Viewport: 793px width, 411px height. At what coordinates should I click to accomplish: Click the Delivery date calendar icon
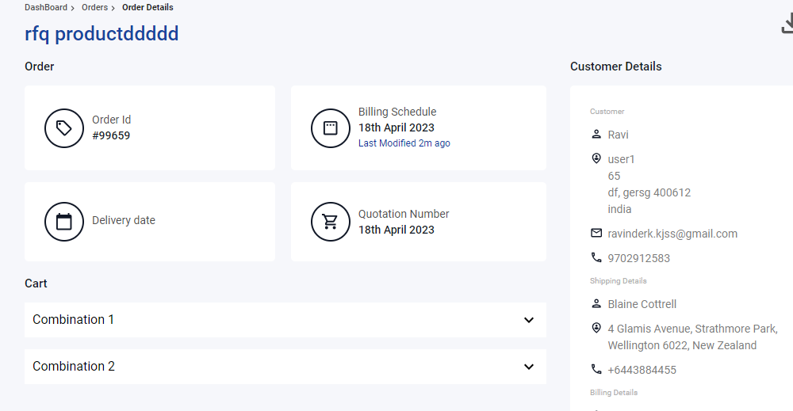coord(63,222)
